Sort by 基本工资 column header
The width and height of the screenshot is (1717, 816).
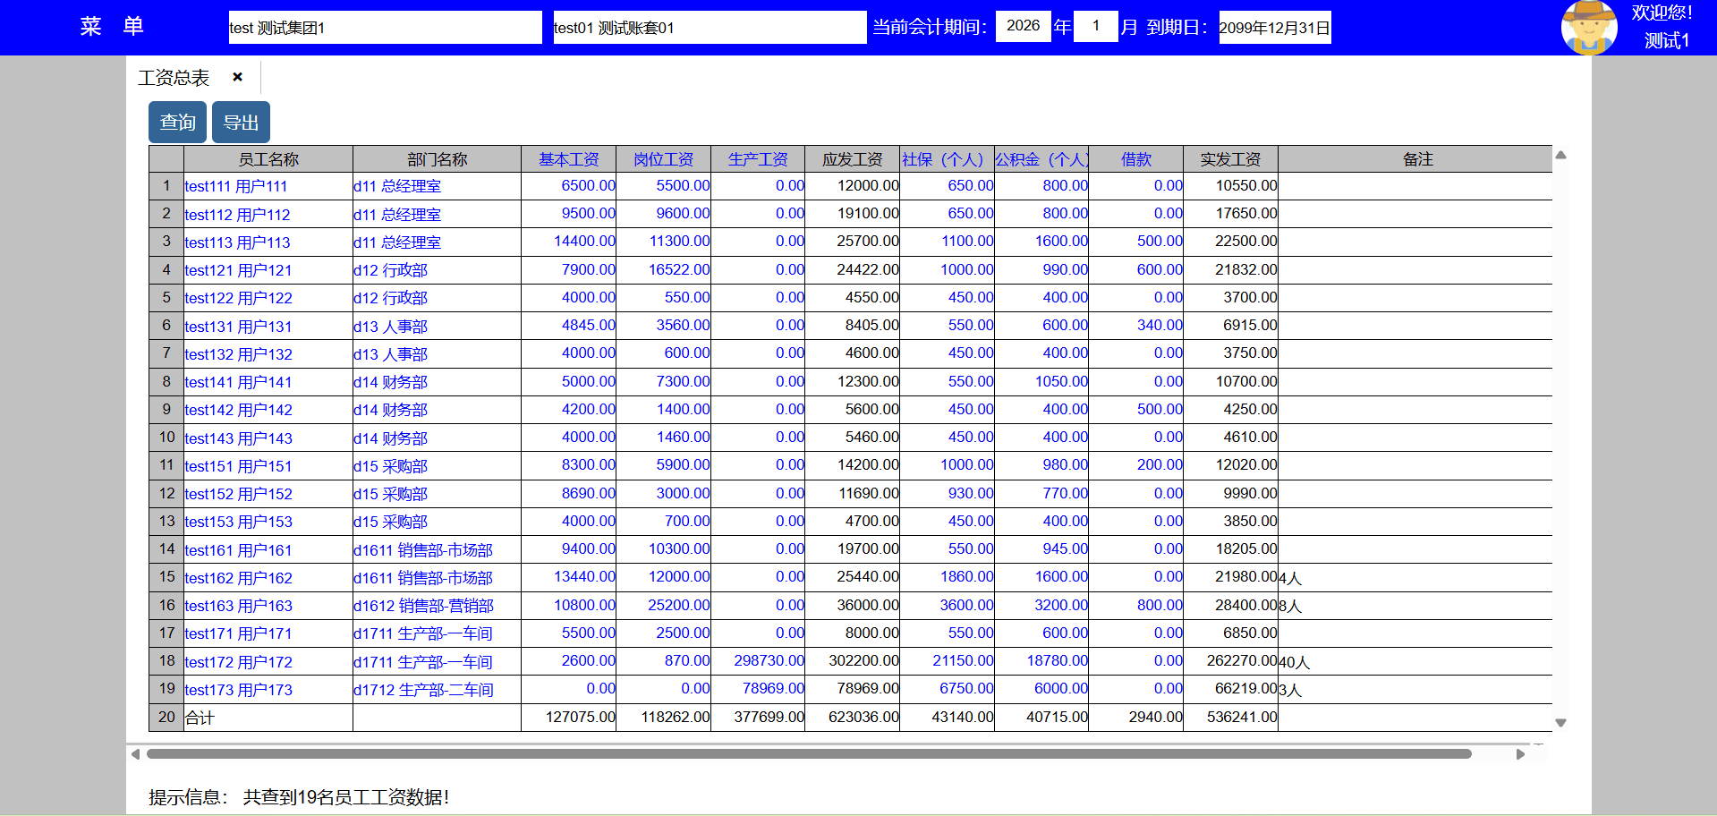pos(568,159)
